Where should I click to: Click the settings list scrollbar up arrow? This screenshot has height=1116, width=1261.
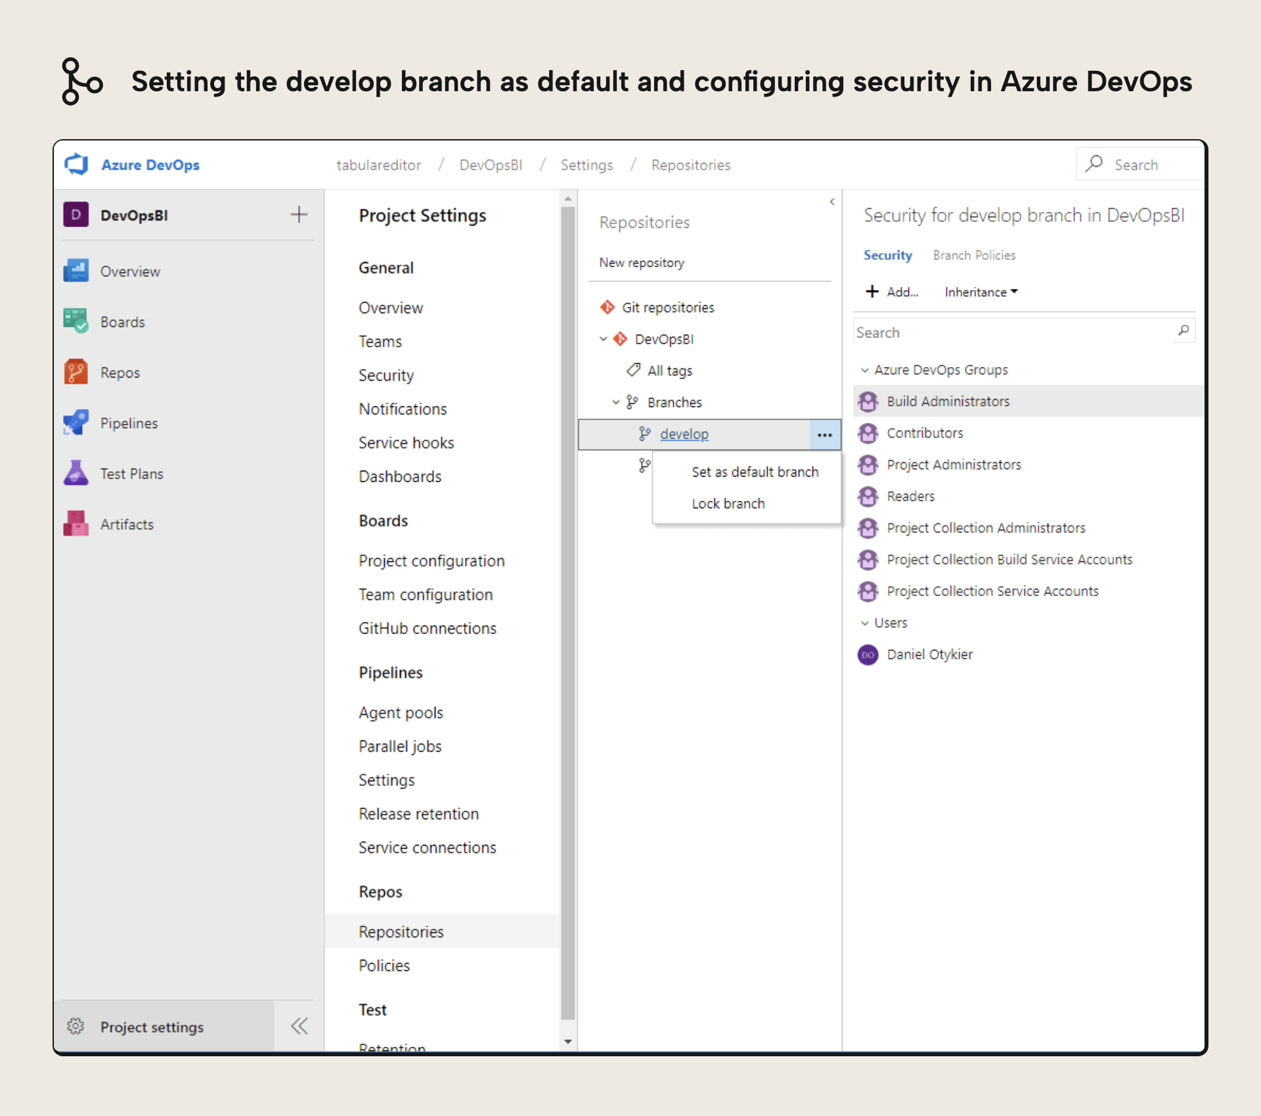click(x=568, y=198)
